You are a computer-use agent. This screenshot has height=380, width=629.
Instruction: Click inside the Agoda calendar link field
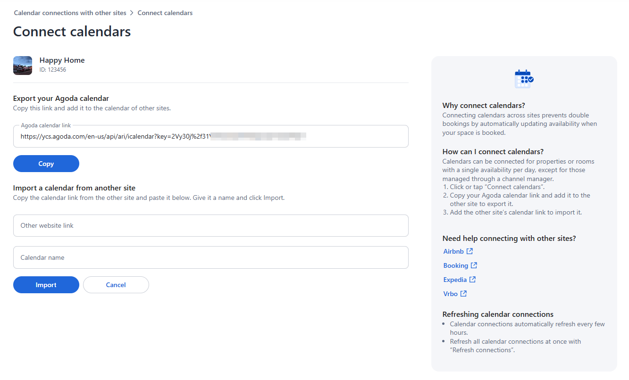tap(210, 137)
